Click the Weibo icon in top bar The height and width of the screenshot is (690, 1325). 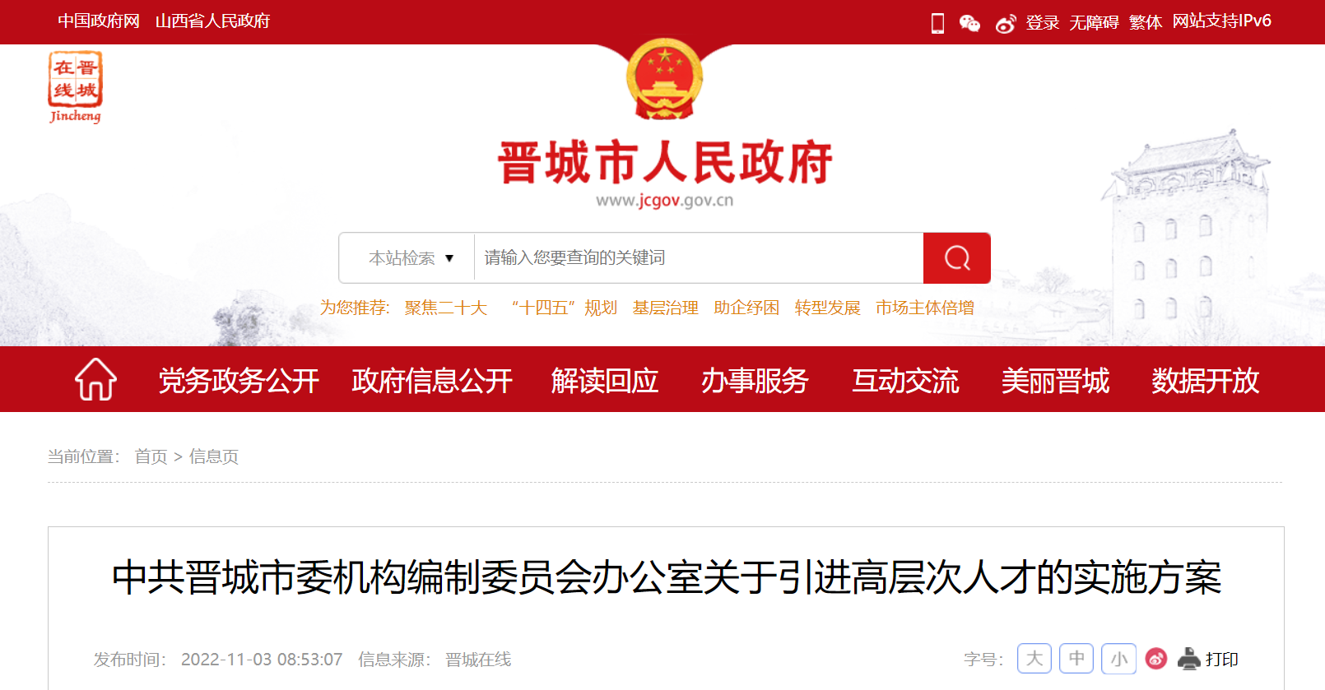tap(1005, 23)
